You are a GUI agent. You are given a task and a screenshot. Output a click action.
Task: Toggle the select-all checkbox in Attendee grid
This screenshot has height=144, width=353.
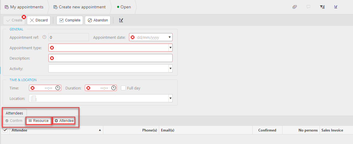[5, 130]
